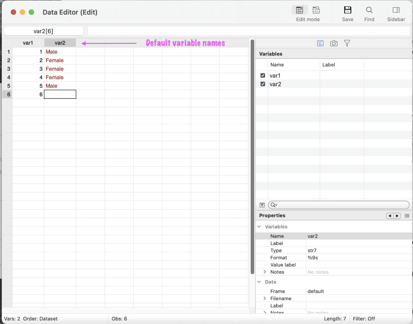
Task: Open Snapshots using the camera icon
Action: pyautogui.click(x=333, y=43)
